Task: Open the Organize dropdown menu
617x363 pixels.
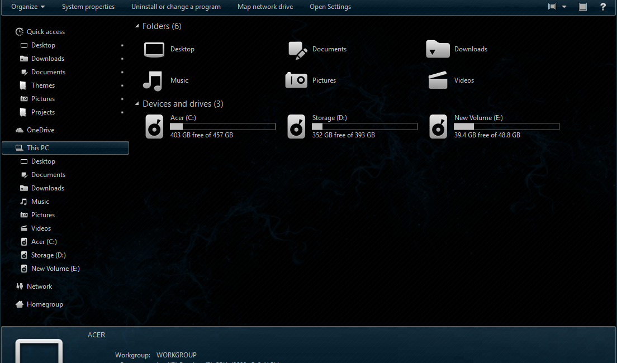Action: pos(28,7)
